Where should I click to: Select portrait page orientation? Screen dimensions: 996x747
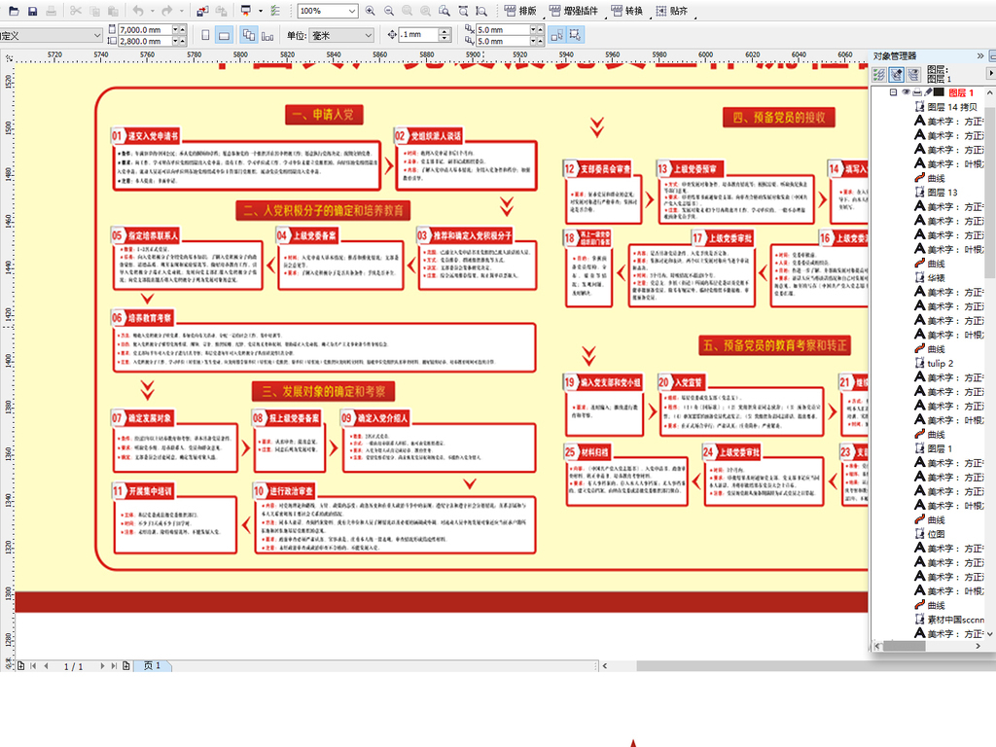click(x=205, y=35)
